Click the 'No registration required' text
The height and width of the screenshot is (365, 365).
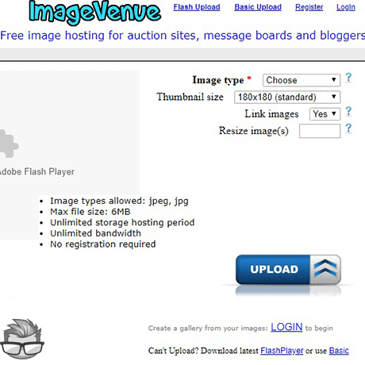(x=103, y=244)
